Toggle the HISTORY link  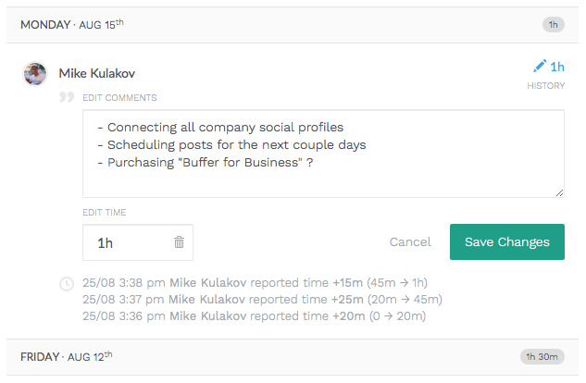click(x=545, y=86)
